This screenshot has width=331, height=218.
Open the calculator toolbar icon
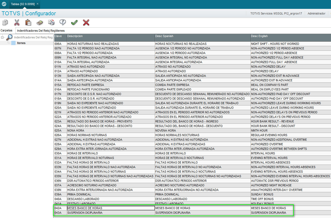[x=40, y=23]
